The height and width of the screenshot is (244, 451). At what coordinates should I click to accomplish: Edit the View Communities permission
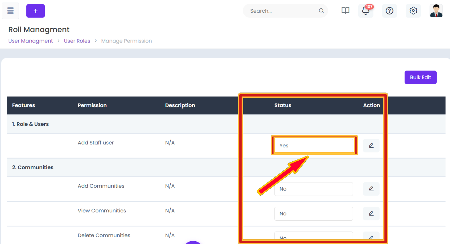371,214
